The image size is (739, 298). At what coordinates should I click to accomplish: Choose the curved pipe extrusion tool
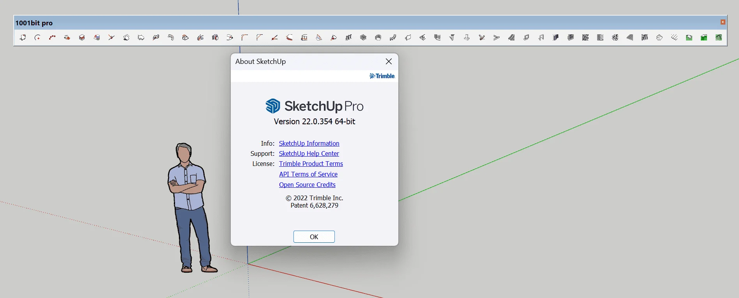point(171,37)
